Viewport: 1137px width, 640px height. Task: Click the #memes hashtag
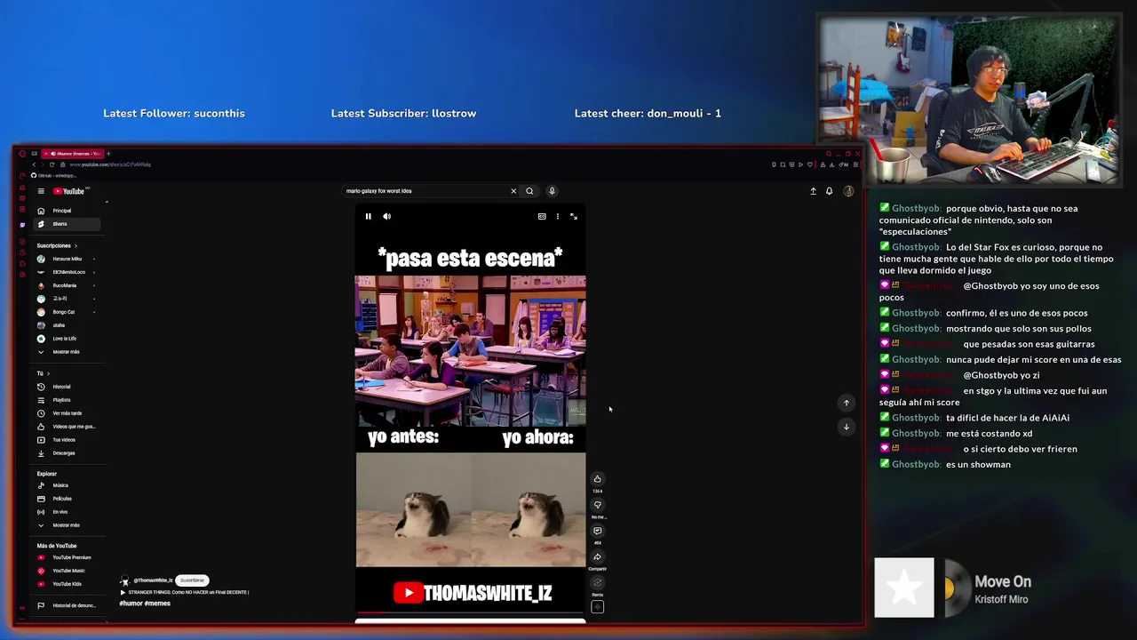click(x=157, y=604)
